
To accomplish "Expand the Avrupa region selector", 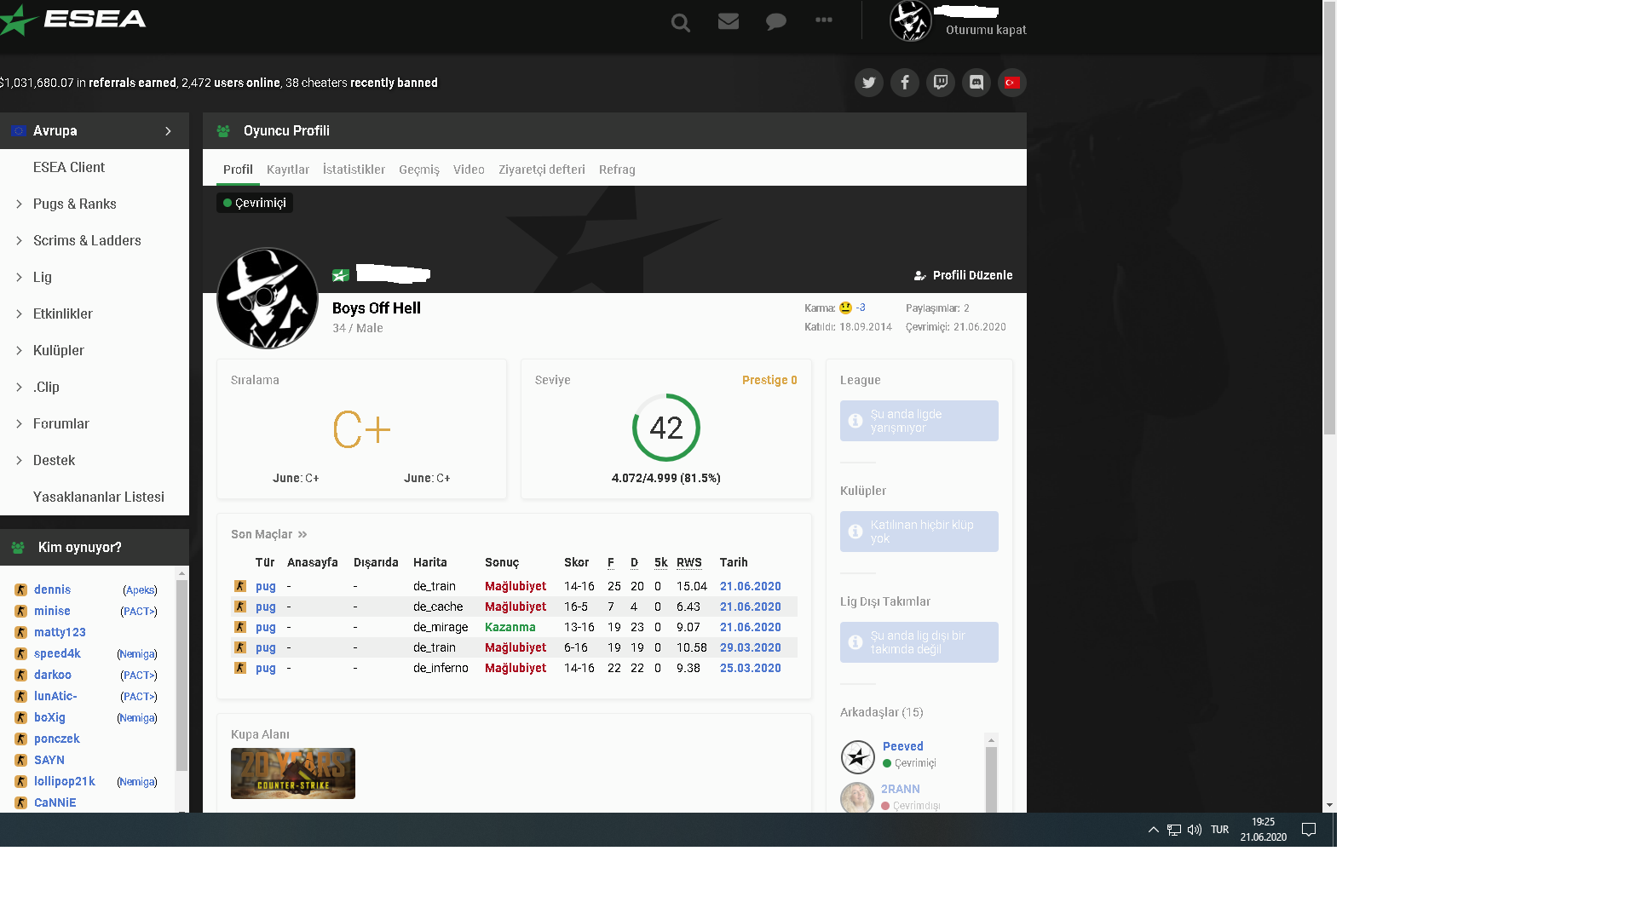I will [x=95, y=130].
